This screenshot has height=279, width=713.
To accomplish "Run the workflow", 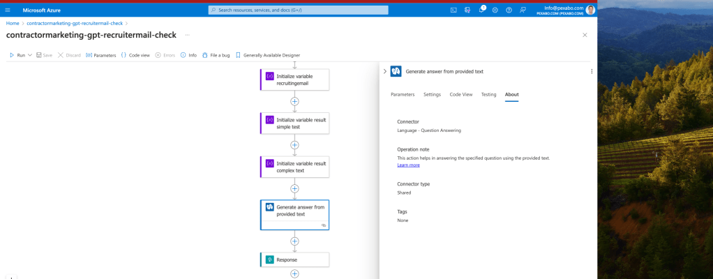I will 17,55.
